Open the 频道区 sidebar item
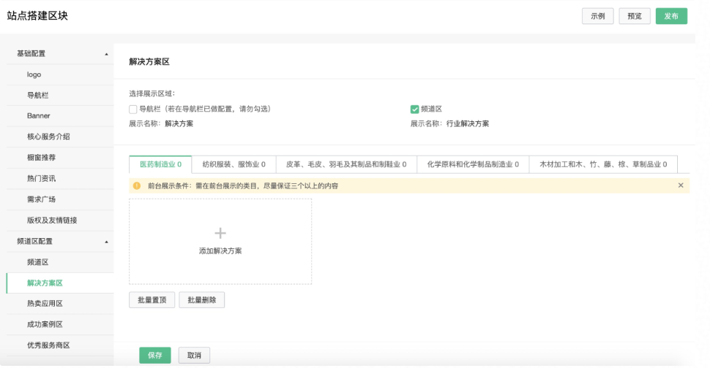This screenshot has height=368, width=710. point(60,262)
